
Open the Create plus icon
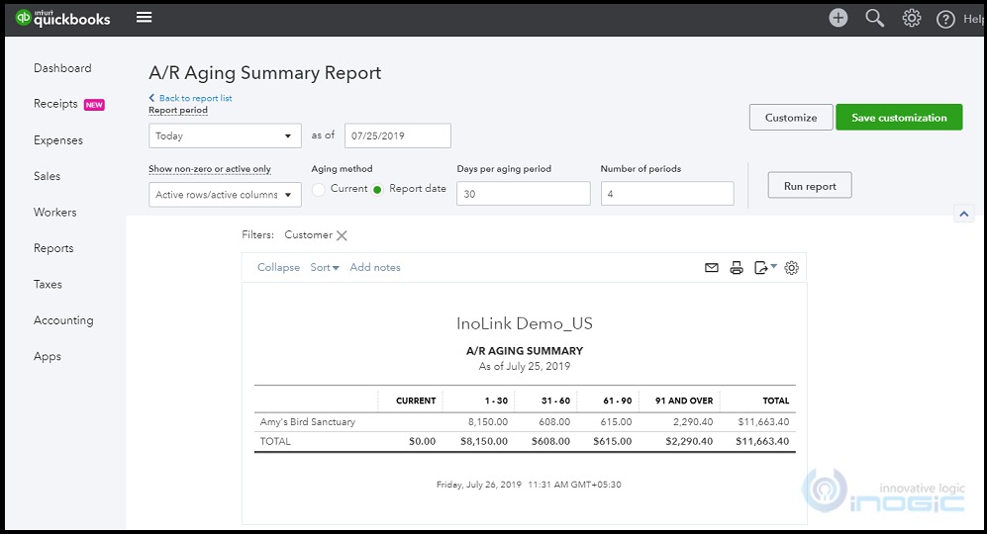click(838, 18)
